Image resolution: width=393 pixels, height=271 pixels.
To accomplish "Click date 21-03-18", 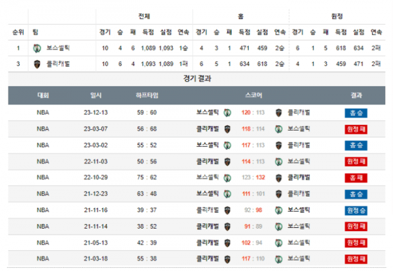I will (96, 259).
